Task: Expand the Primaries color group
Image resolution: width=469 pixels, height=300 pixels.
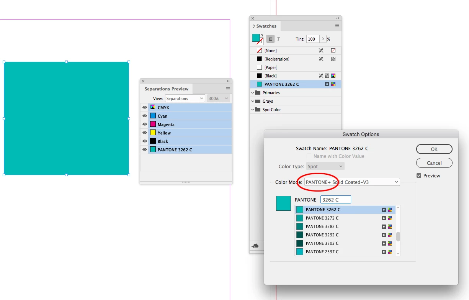Action: (x=253, y=93)
